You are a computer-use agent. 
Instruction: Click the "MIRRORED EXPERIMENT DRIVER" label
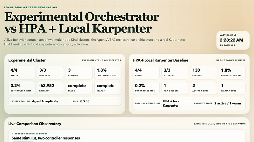[30, 134]
